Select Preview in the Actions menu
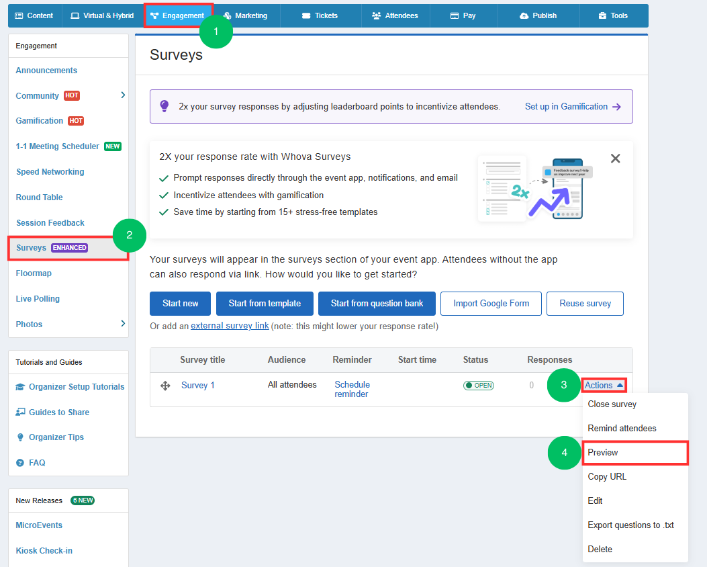This screenshot has width=707, height=567. click(x=635, y=453)
